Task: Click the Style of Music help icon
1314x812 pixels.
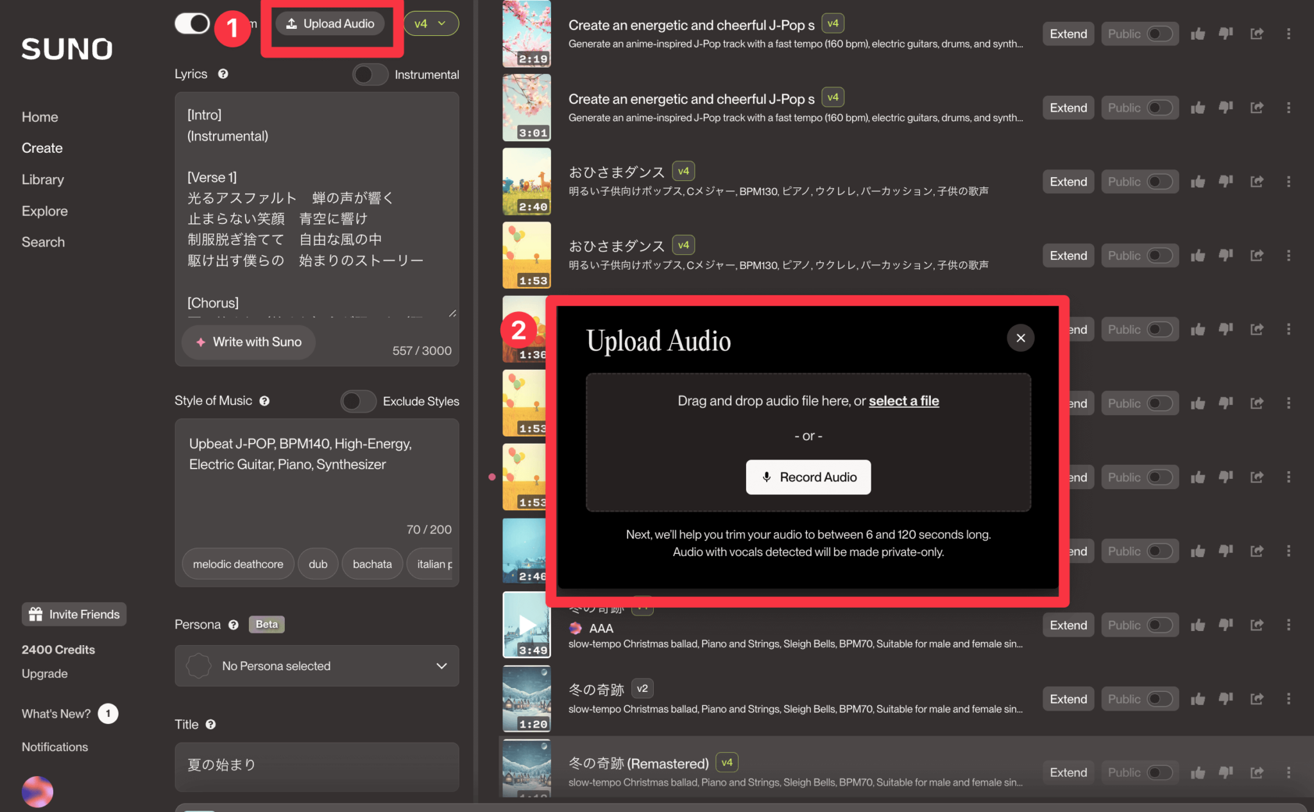Action: (264, 401)
